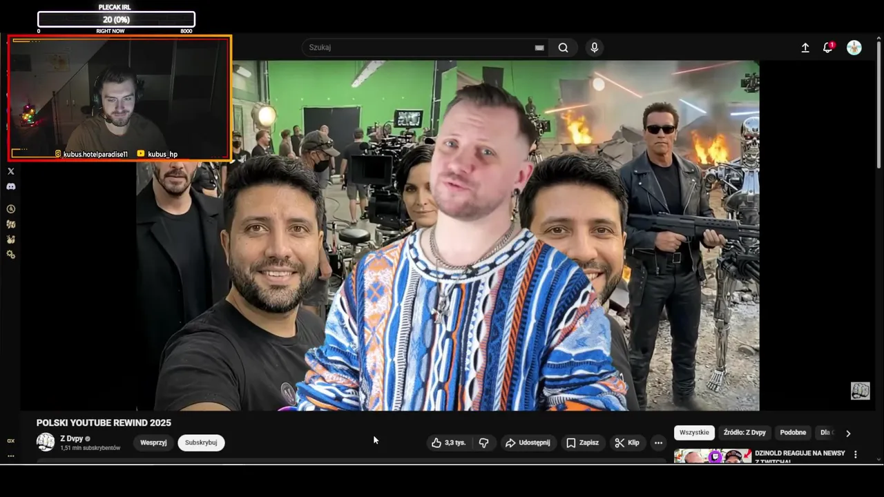This screenshot has width=884, height=497.
Task: Create a clip with Klip button
Action: [627, 442]
